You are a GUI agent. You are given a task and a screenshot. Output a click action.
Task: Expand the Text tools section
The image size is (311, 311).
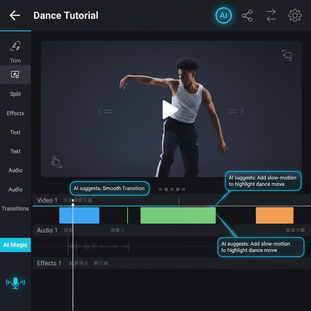[x=15, y=132]
